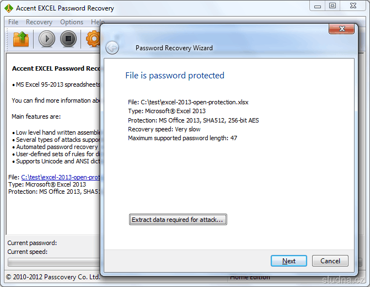The image size is (370, 287).
Task: Click Extract data required for attack button
Action: coord(178,220)
